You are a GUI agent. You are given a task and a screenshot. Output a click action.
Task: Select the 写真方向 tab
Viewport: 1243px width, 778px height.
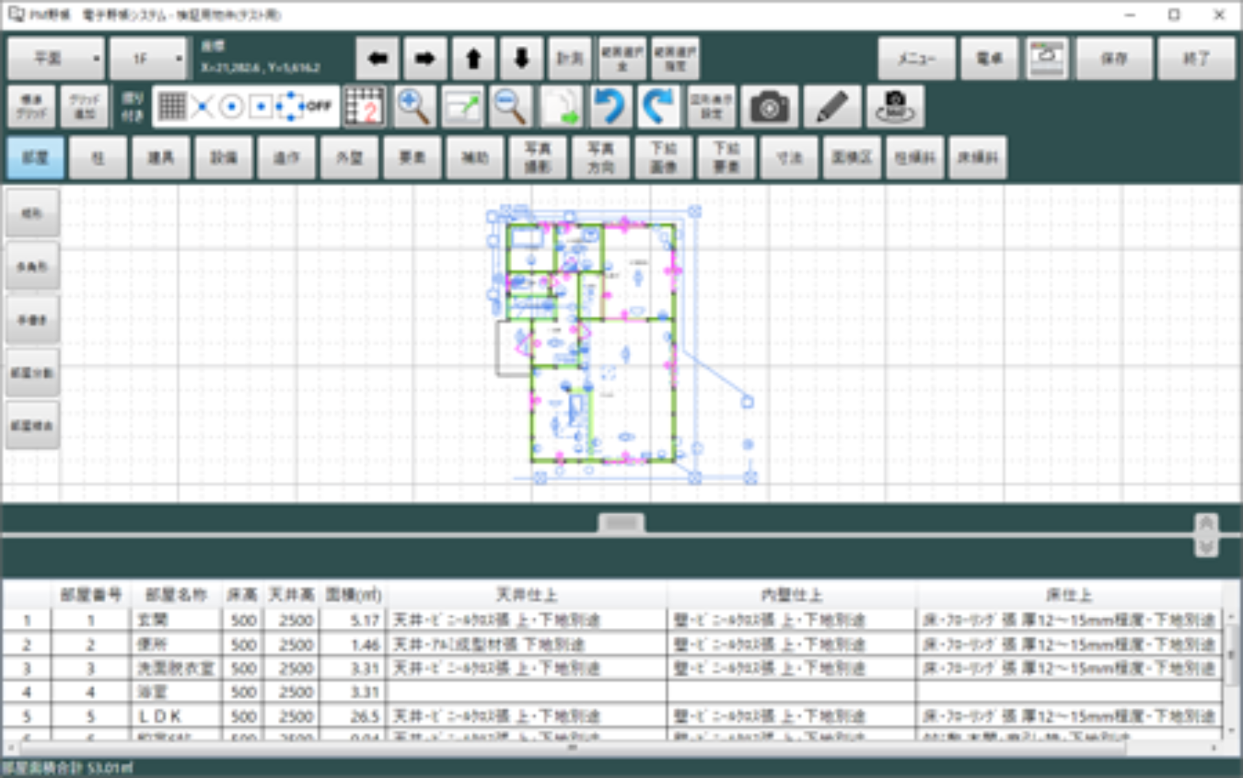(600, 157)
